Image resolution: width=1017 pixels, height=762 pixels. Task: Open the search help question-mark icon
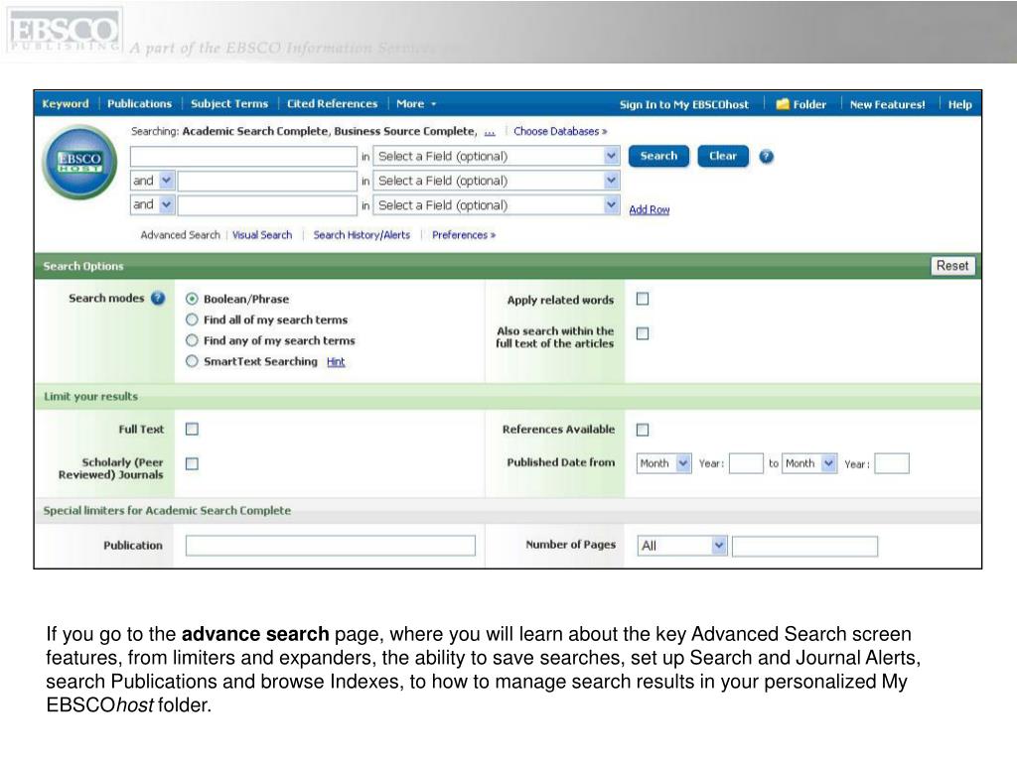pos(766,157)
